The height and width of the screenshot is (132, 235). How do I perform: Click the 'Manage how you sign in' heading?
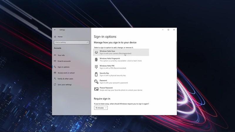115,43
